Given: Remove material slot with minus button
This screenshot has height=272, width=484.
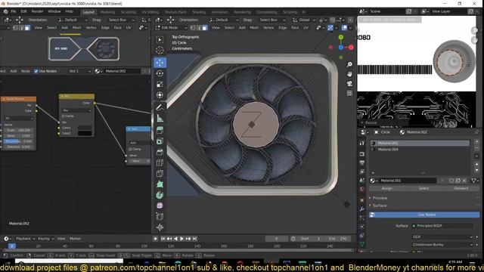Looking at the screenshot, I should 476,148.
